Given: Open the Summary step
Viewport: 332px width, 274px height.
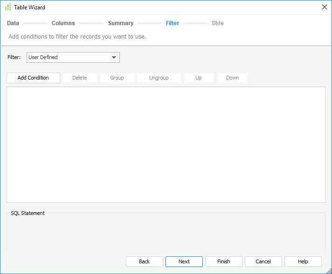Looking at the screenshot, I should (121, 23).
